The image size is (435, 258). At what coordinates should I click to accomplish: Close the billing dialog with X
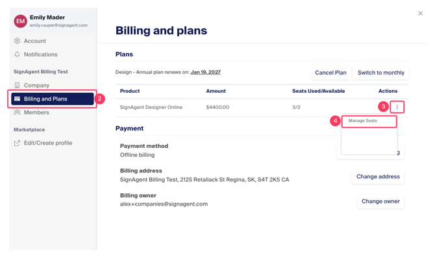420,14
